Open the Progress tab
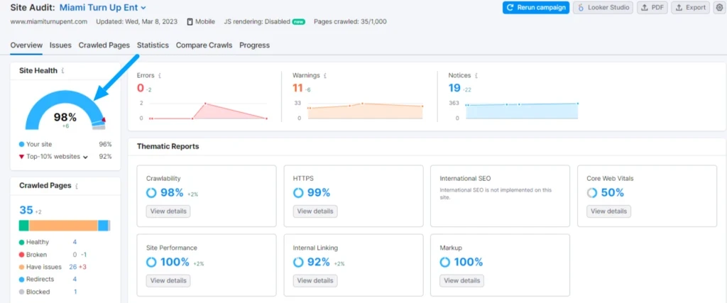This screenshot has height=303, width=727. [x=255, y=45]
